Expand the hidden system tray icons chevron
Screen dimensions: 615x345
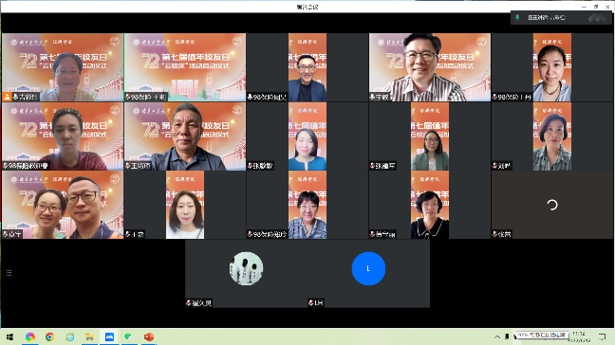click(x=497, y=336)
